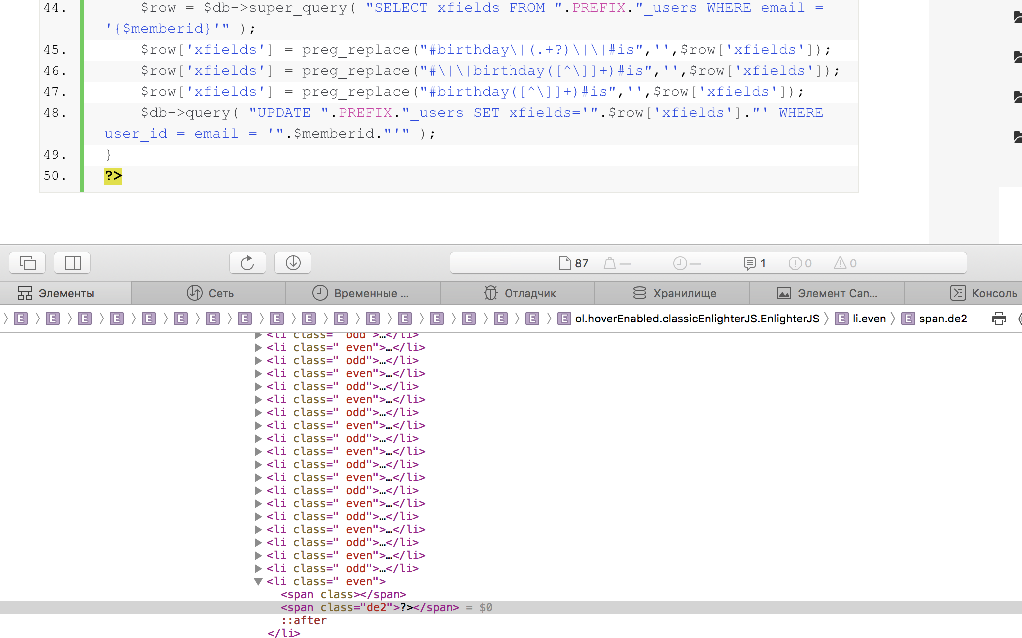This screenshot has width=1022, height=638.
Task: Click line number 49. in code listing
Action: click(55, 155)
